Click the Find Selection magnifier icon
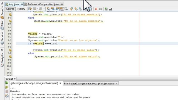 (48, 9)
